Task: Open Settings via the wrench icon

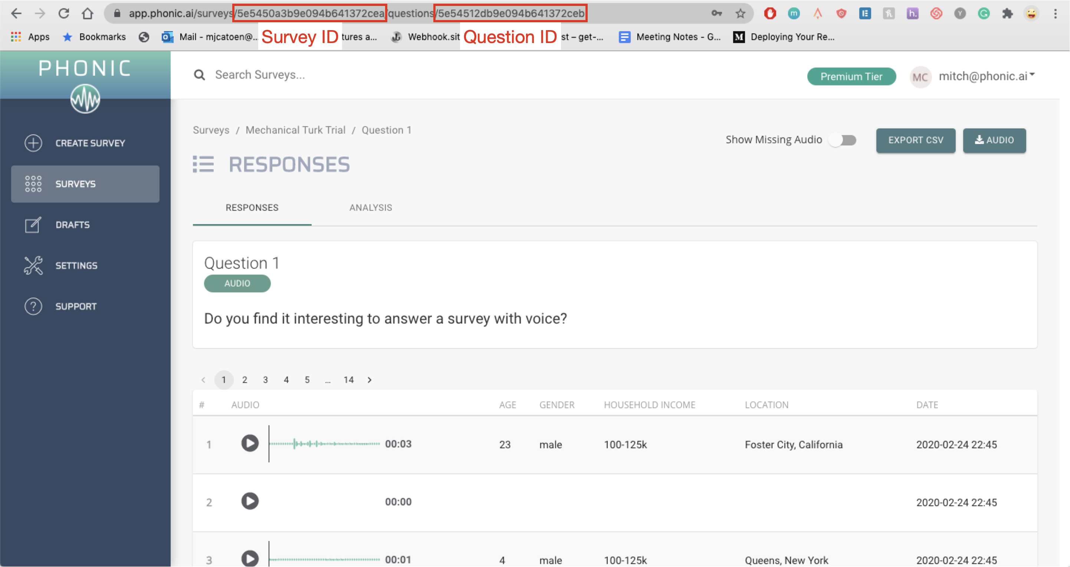Action: tap(33, 265)
